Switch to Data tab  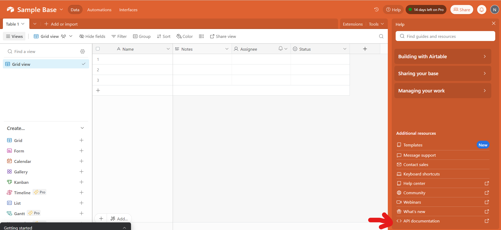pos(75,10)
